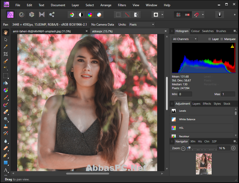Open the Arrange menu
Viewport: 239px width, 183px height.
pyautogui.click(x=106, y=5)
